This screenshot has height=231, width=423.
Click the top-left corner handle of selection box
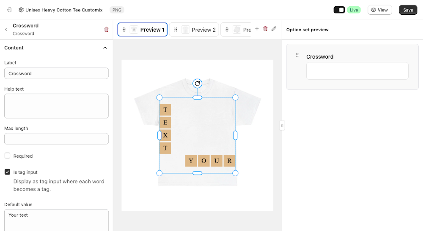click(x=159, y=97)
